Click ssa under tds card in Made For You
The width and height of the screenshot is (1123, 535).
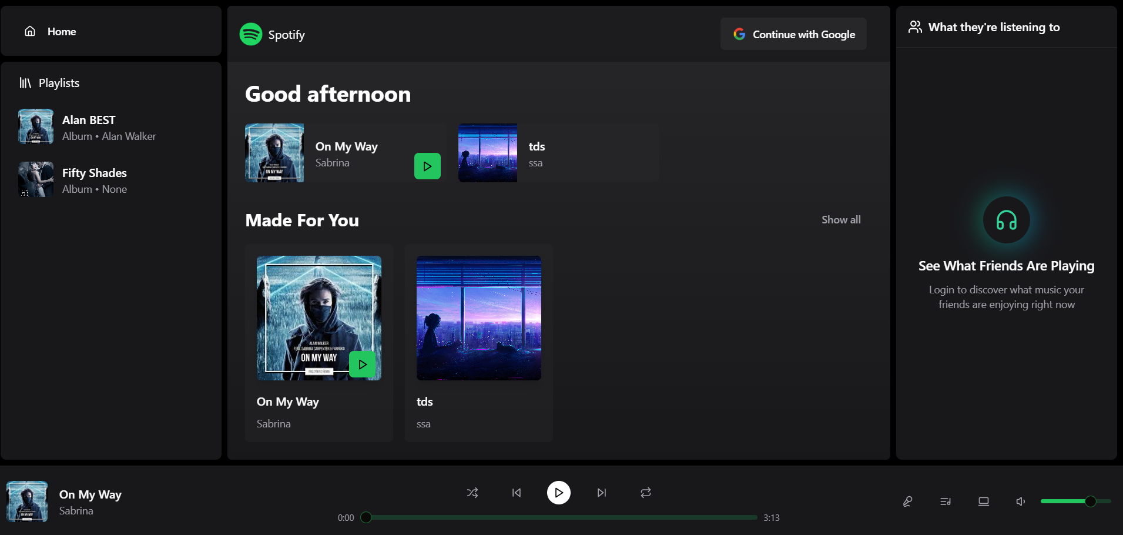tap(424, 424)
